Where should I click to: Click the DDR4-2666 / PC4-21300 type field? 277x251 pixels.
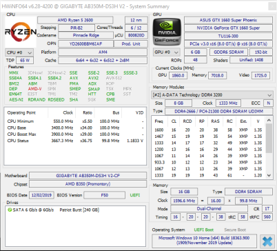[x=219, y=112]
